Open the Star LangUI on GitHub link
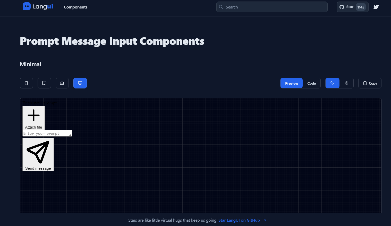The image size is (391, 226). point(239,220)
